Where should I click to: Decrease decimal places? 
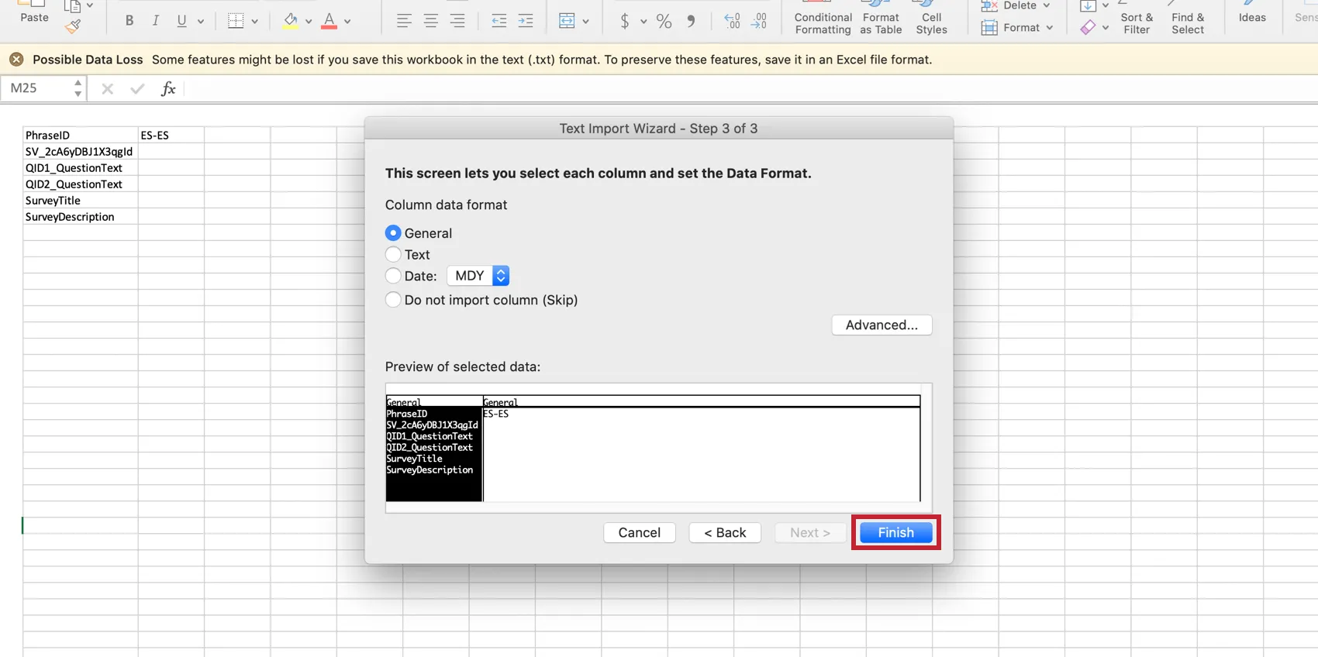(759, 21)
